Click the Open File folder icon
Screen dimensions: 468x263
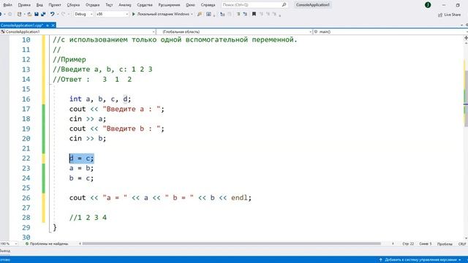tap(29, 14)
